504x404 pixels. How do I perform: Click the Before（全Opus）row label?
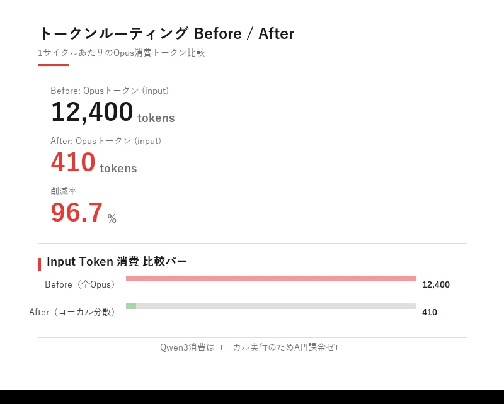[x=80, y=284]
